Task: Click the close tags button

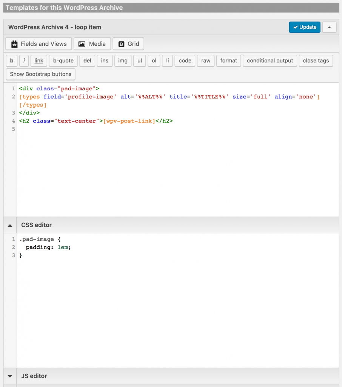Action: [316, 61]
